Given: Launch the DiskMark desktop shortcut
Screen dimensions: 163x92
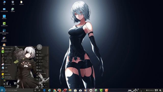Looking at the screenshot, I should coord(4,17).
